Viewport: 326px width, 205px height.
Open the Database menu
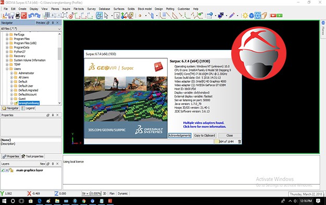[x=104, y=9]
